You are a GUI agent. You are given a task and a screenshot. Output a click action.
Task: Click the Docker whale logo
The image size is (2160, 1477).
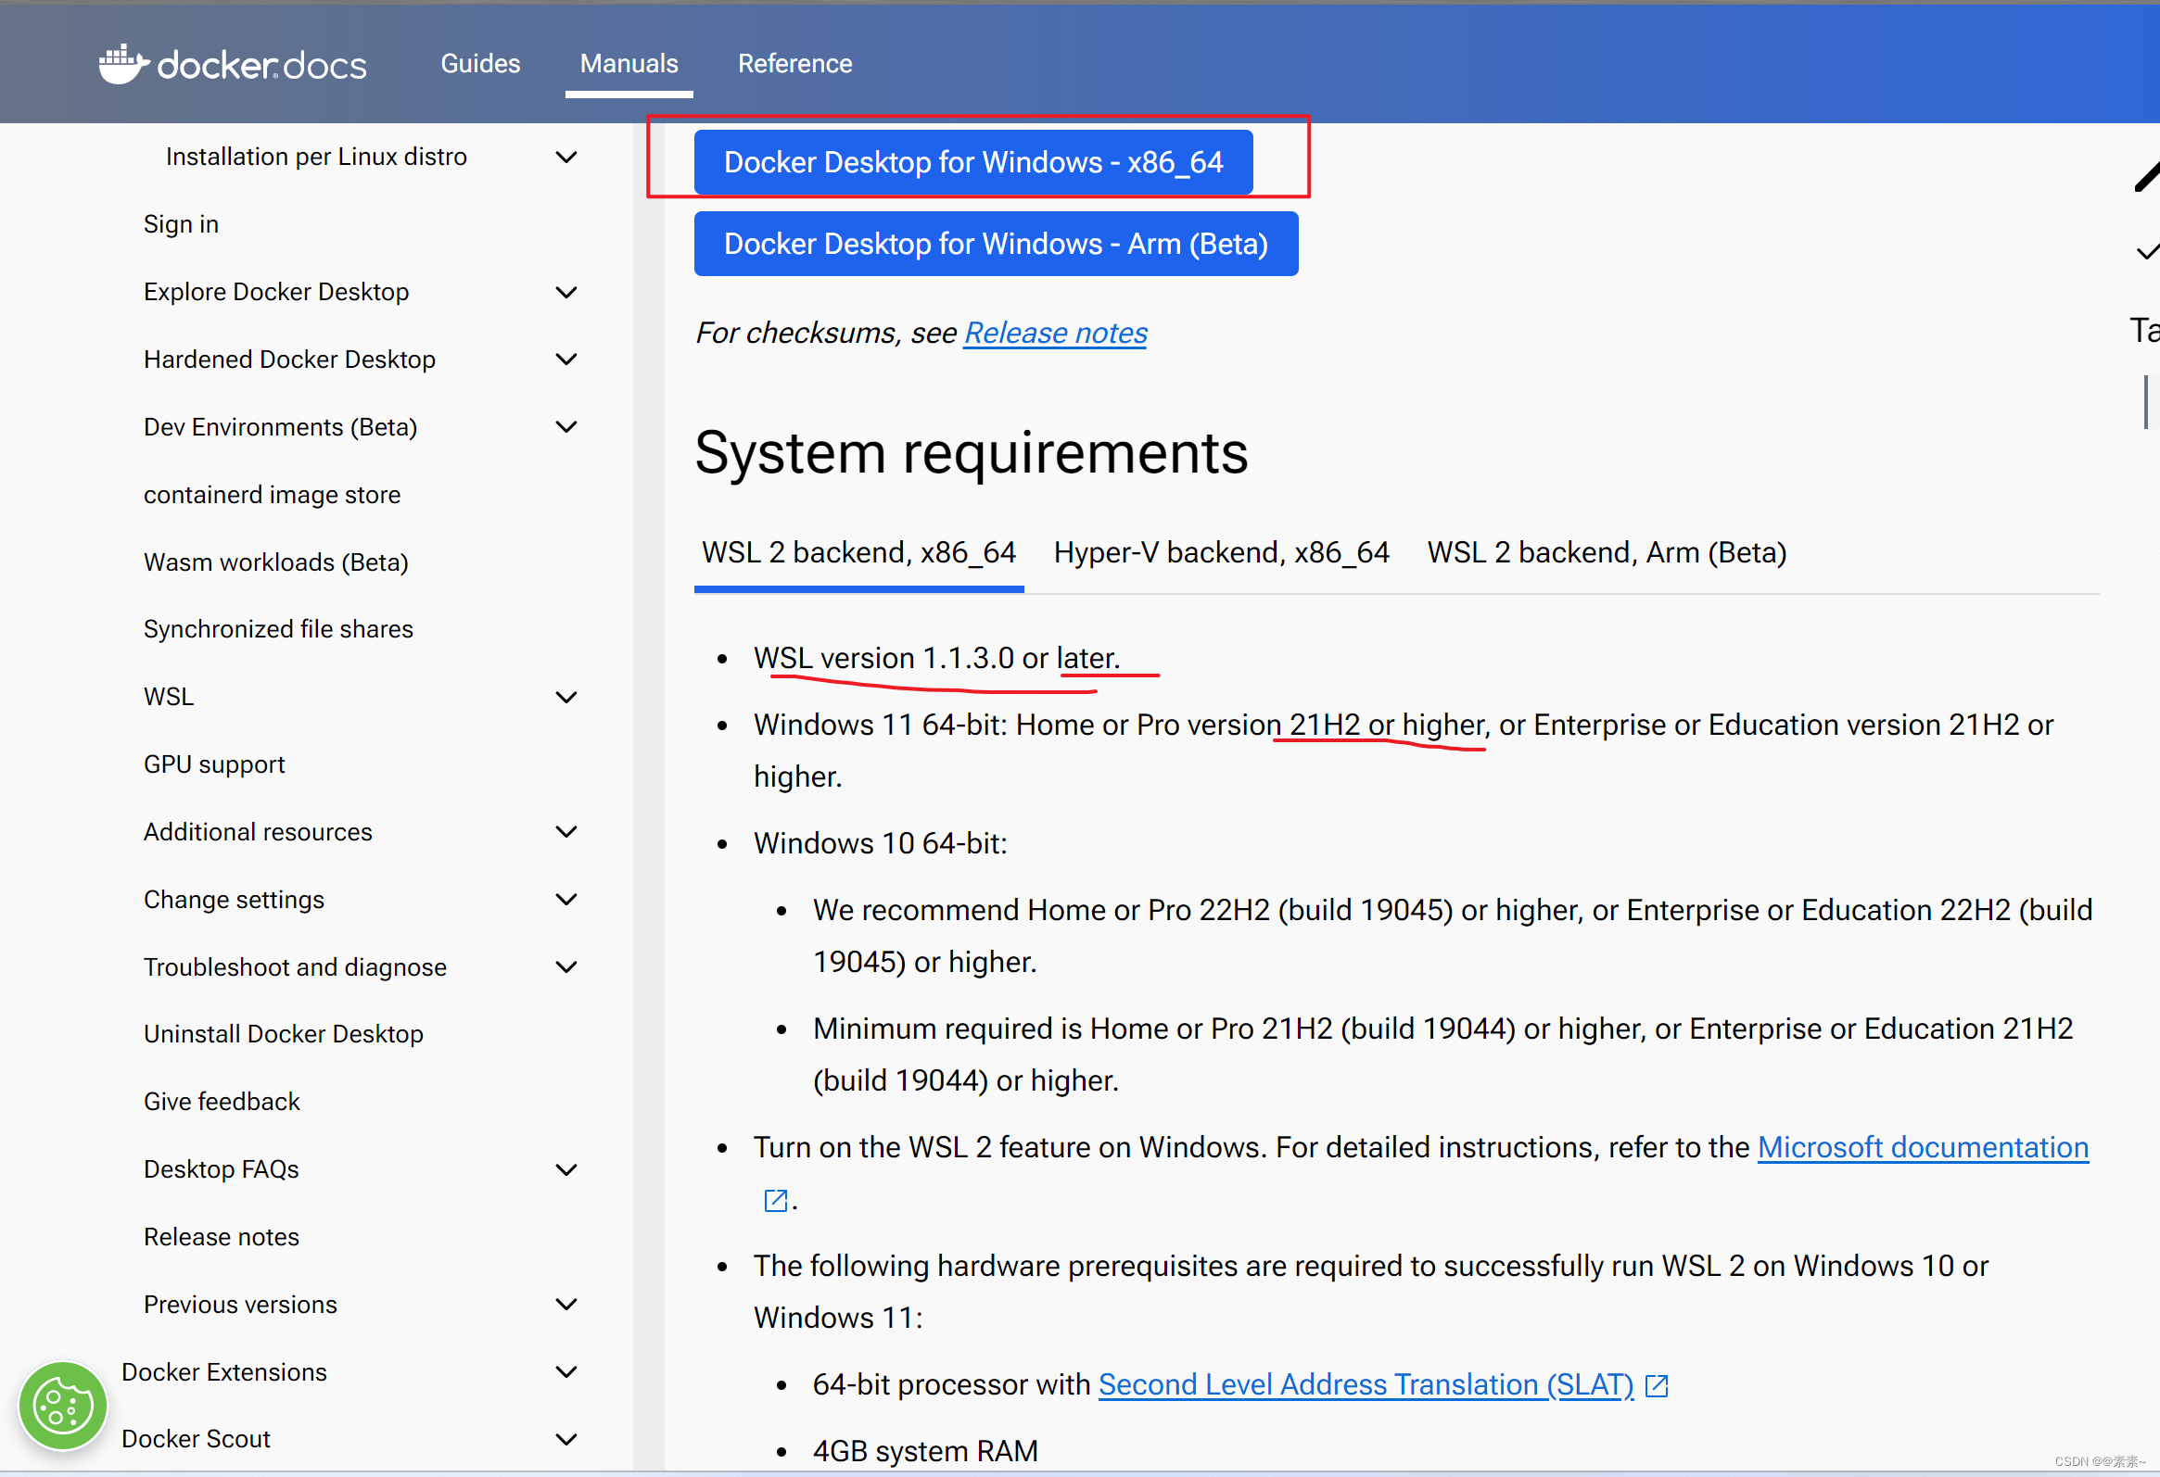tap(122, 64)
